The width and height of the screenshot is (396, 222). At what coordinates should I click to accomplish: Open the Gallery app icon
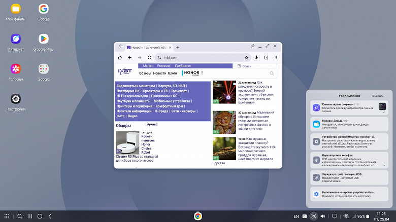[16, 69]
